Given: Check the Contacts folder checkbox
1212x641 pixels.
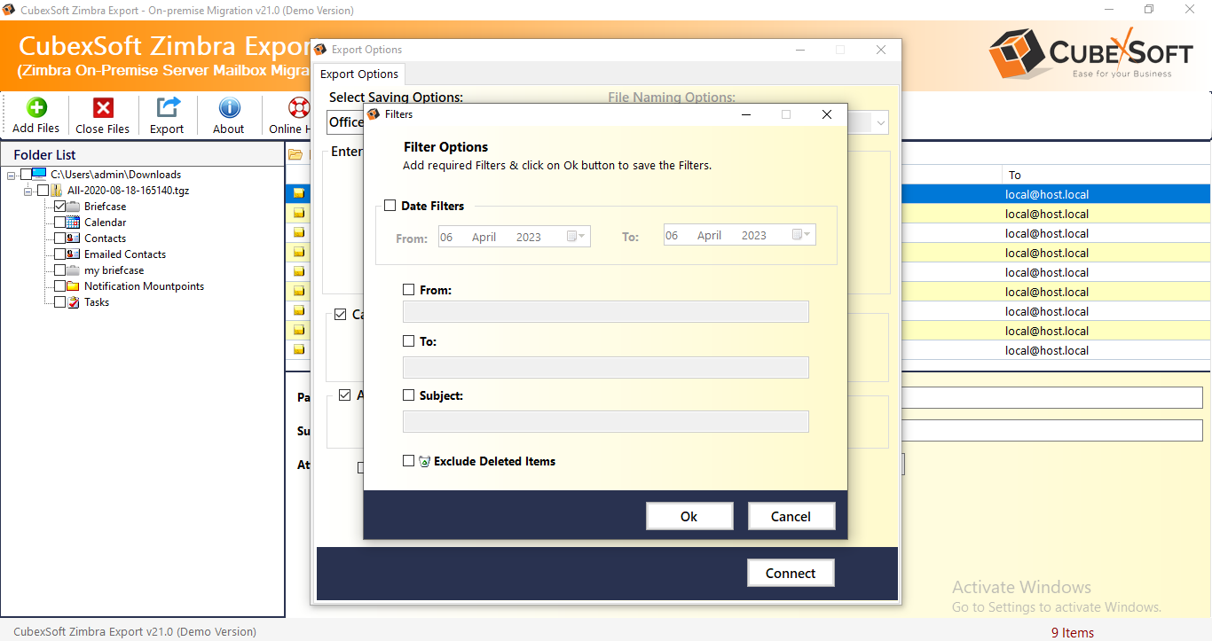Looking at the screenshot, I should pyautogui.click(x=60, y=238).
